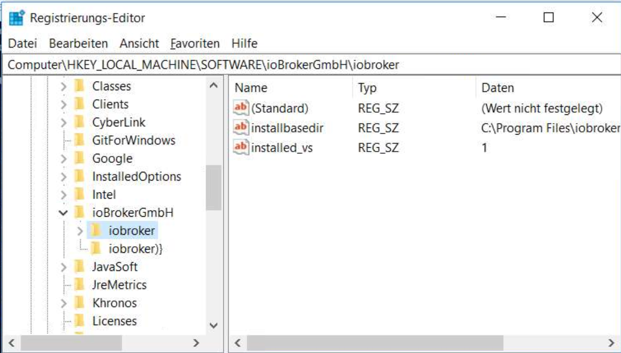
Task: Expand the Khronos key
Action: tap(64, 303)
